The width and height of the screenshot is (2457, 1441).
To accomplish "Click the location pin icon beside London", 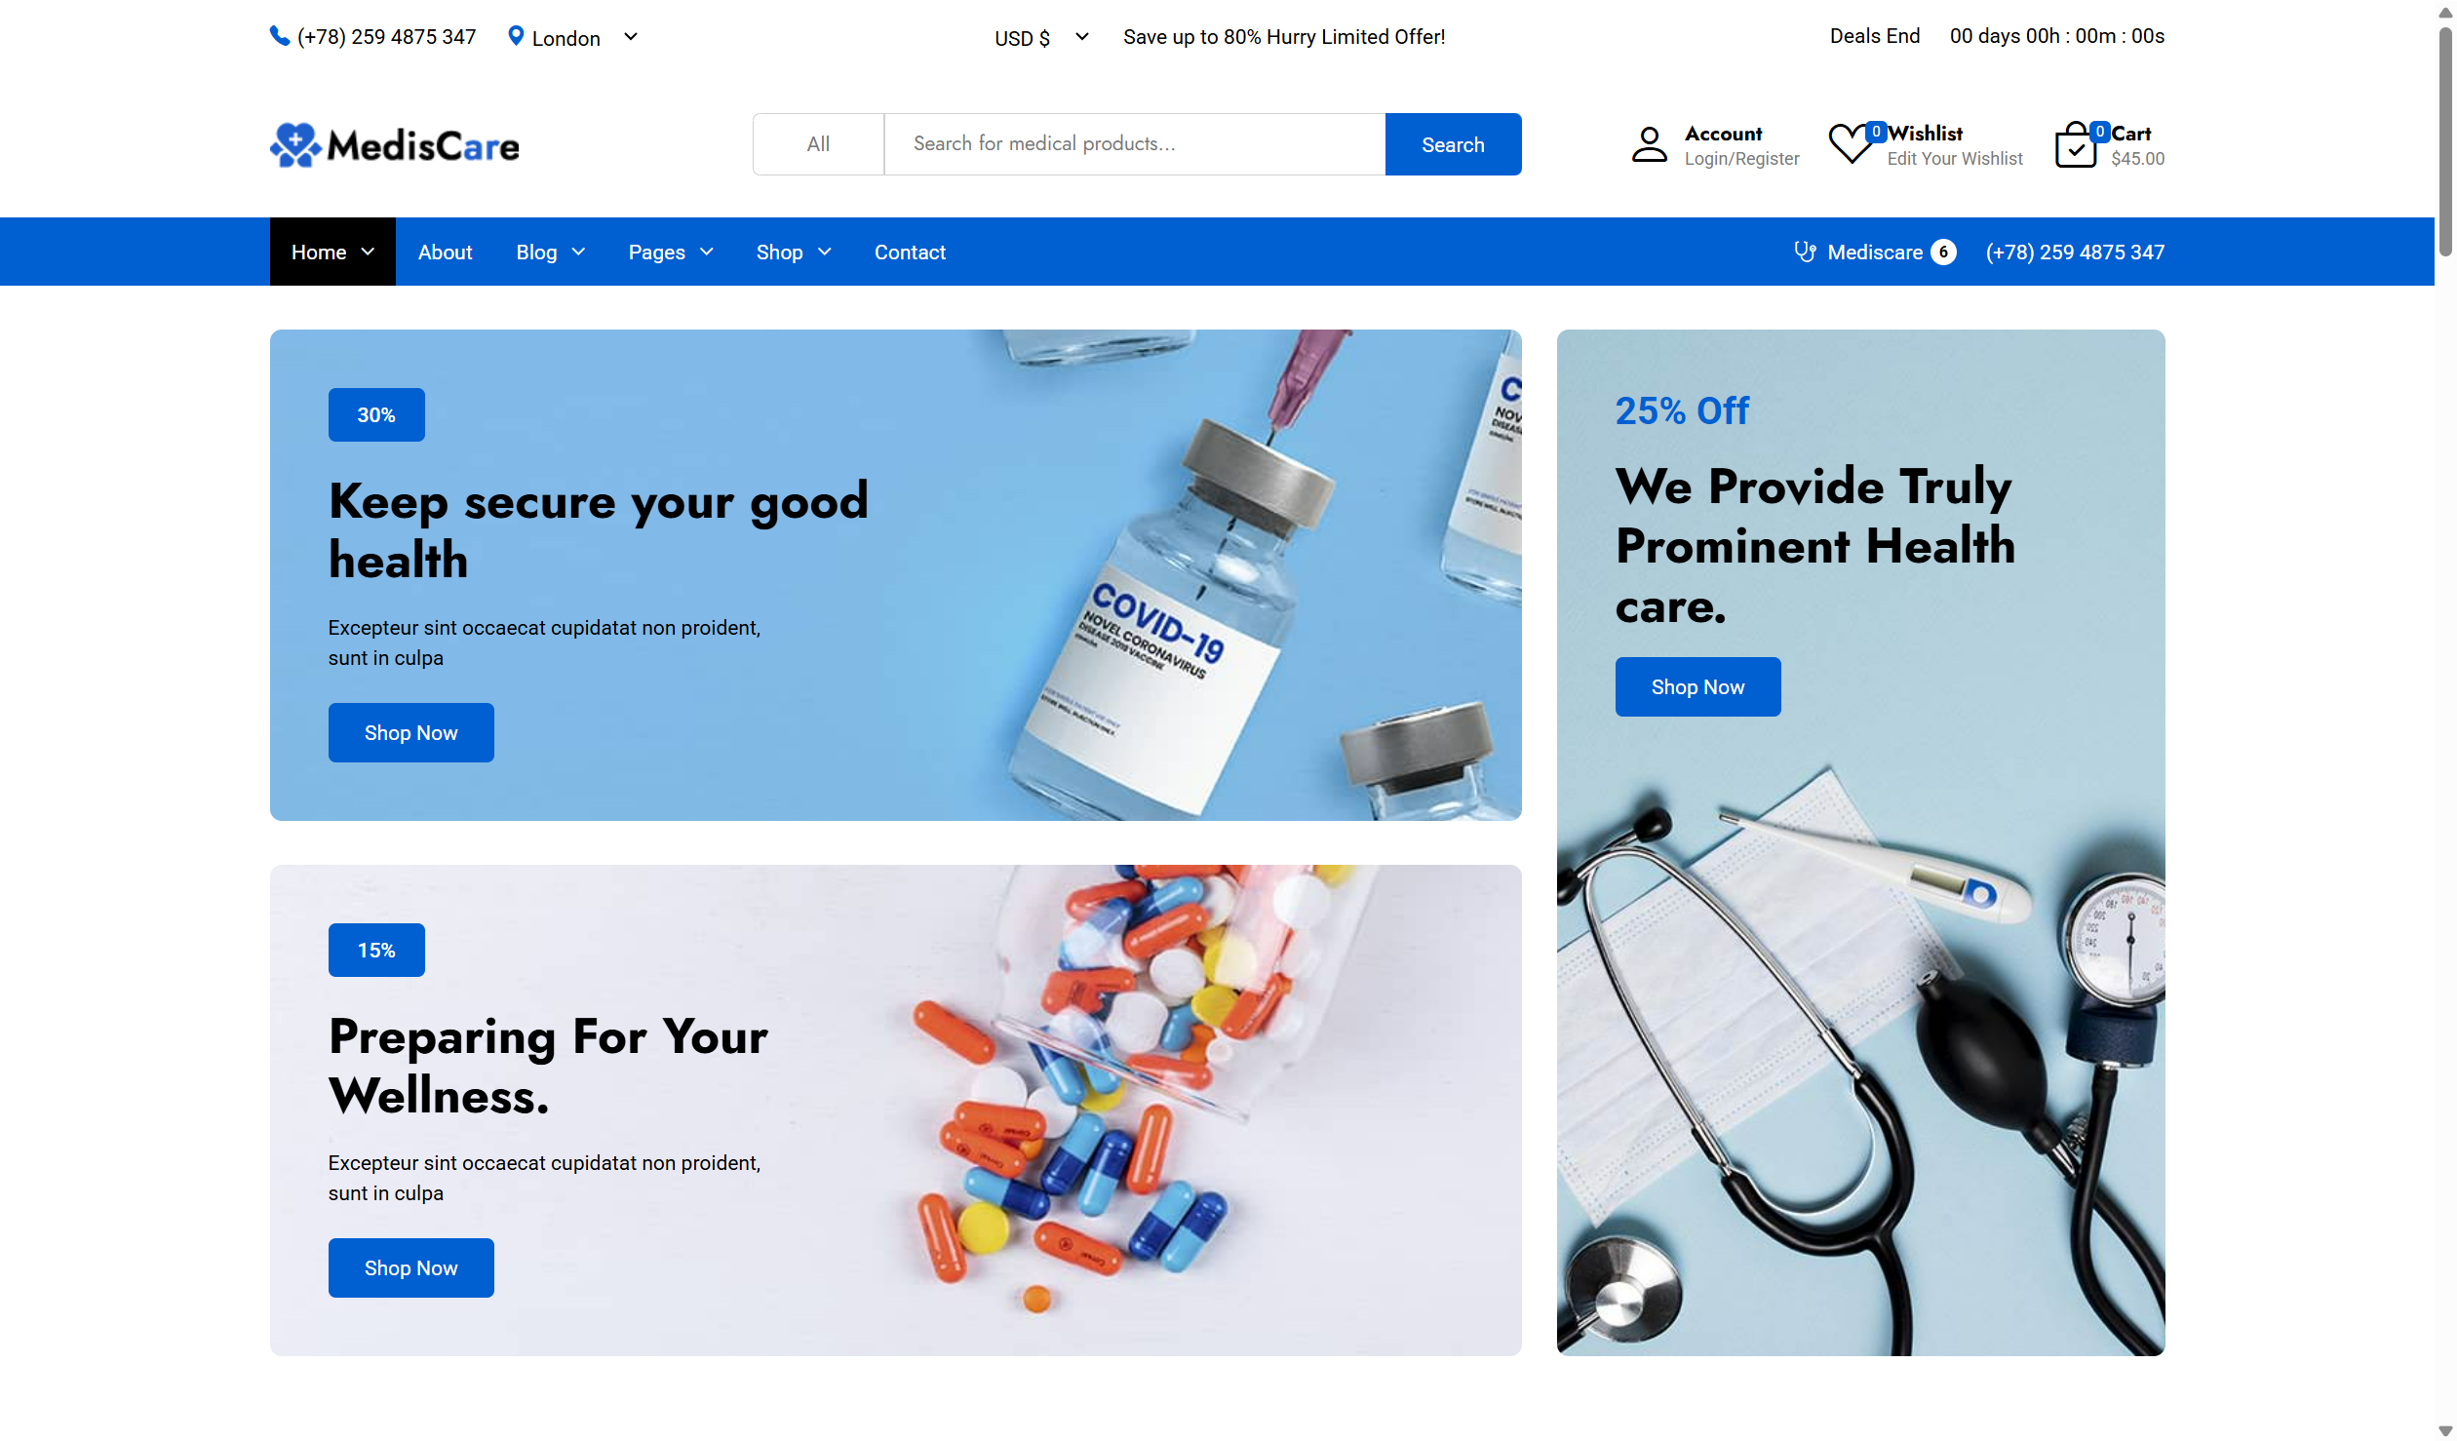I will pos(516,36).
